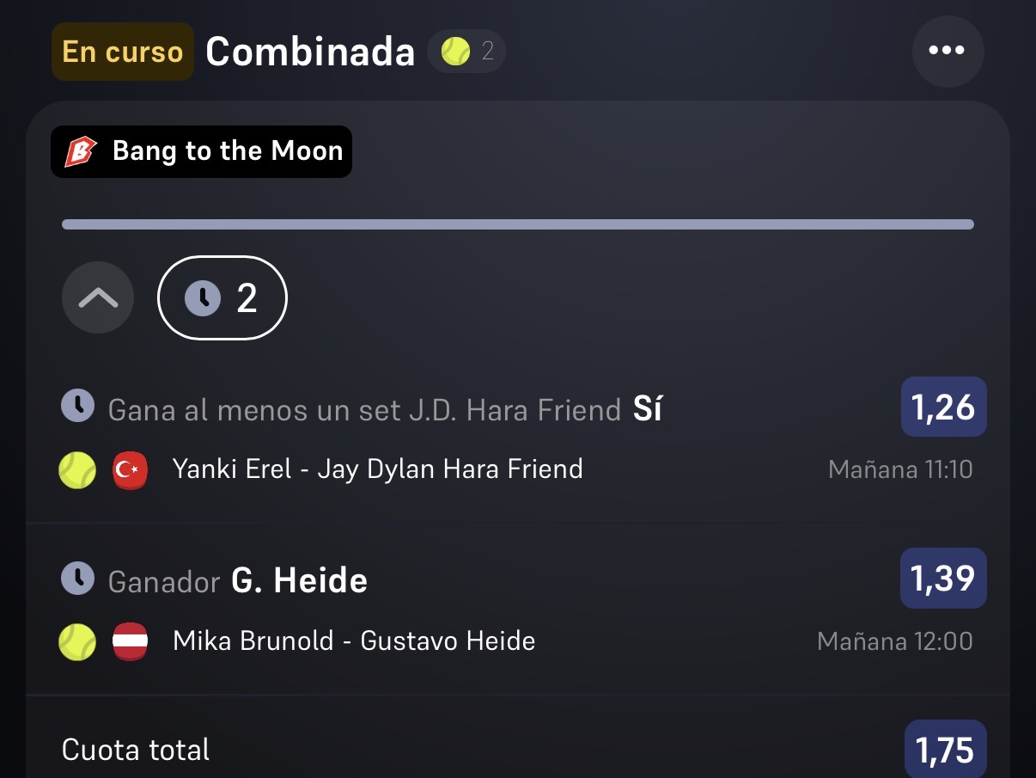1036x778 pixels.
Task: Click tennis ball beside Yanki Erel match
Action: tap(77, 470)
